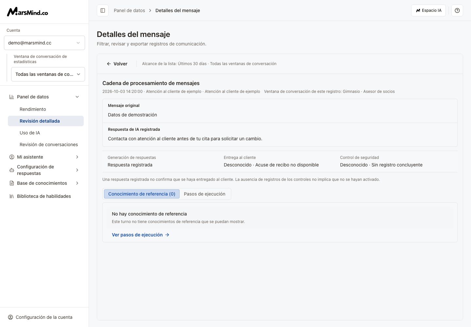471x327 pixels.
Task: Expand Base de conocimientos chevron
Action: (77, 183)
